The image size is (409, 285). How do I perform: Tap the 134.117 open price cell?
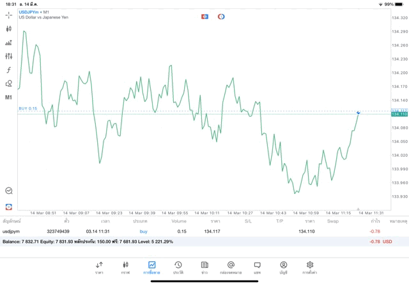tap(212, 231)
